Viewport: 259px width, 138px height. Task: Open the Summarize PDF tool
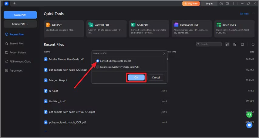coord(192,29)
